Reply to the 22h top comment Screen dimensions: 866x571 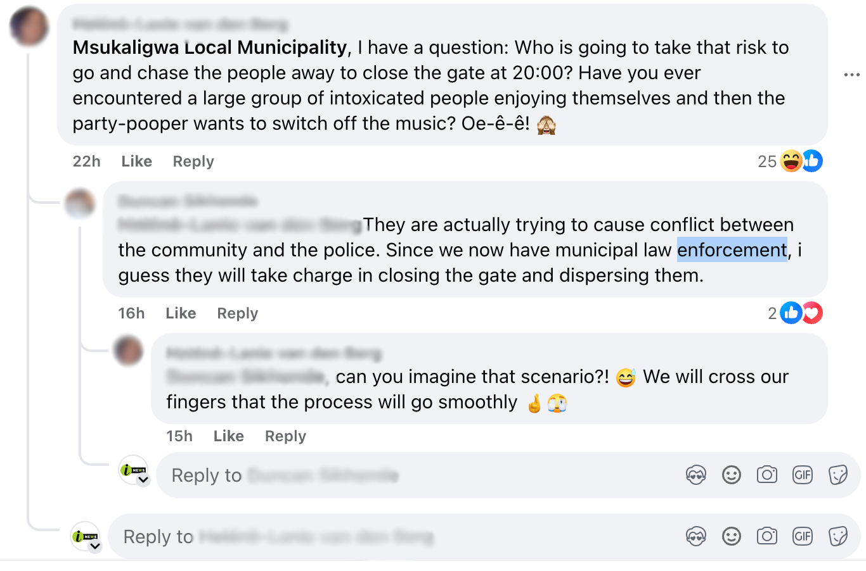coord(193,161)
